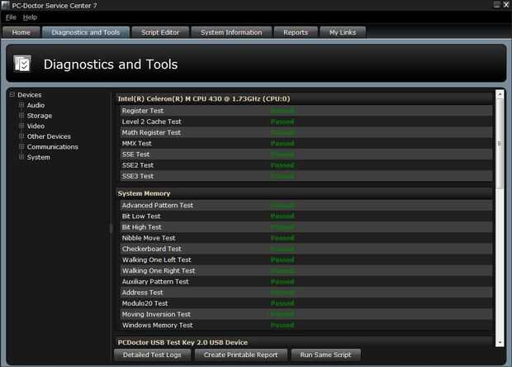The height and width of the screenshot is (367, 512).
Task: Select the Level 2 Cache Test row
Action: click(306, 122)
